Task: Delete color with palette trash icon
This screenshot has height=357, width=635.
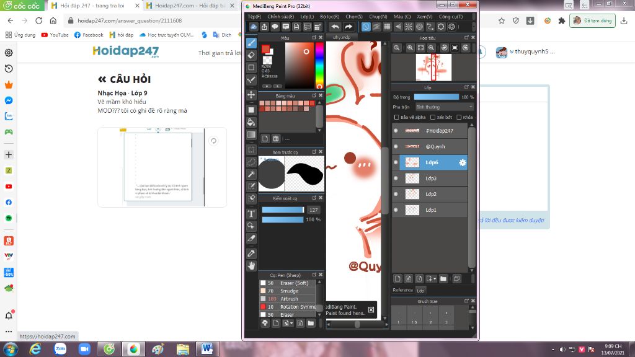Action: [276, 139]
